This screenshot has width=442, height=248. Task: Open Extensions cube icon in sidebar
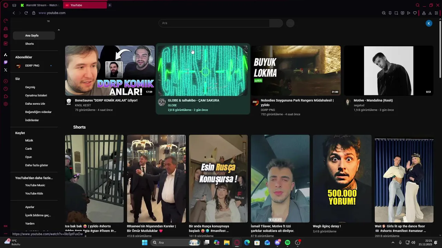click(6, 96)
